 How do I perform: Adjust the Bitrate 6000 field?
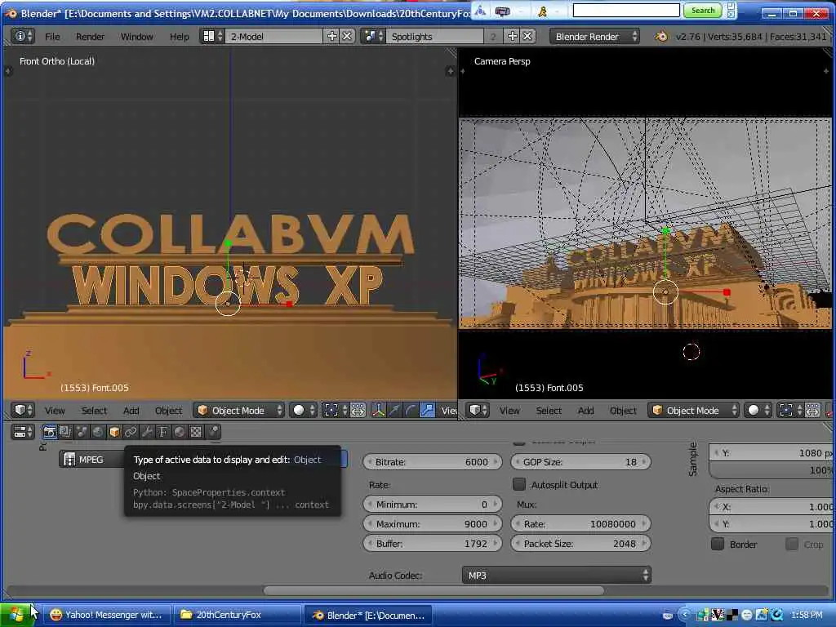[433, 462]
